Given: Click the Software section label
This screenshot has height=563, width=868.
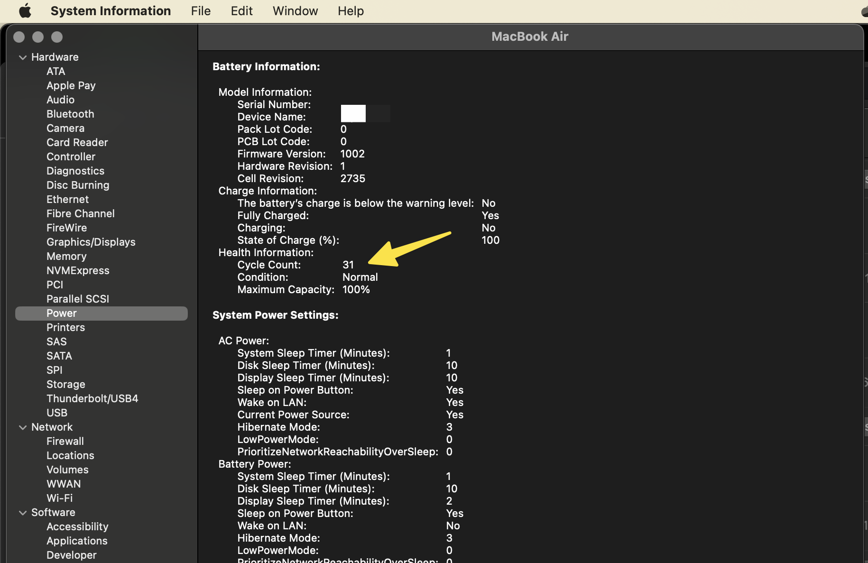Looking at the screenshot, I should [x=53, y=512].
